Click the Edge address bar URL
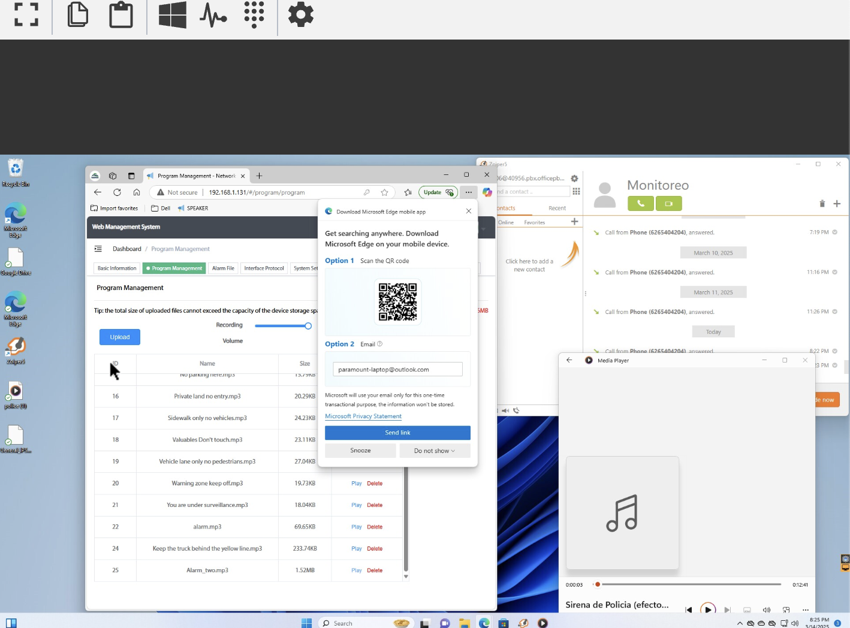The width and height of the screenshot is (850, 628). pos(257,192)
